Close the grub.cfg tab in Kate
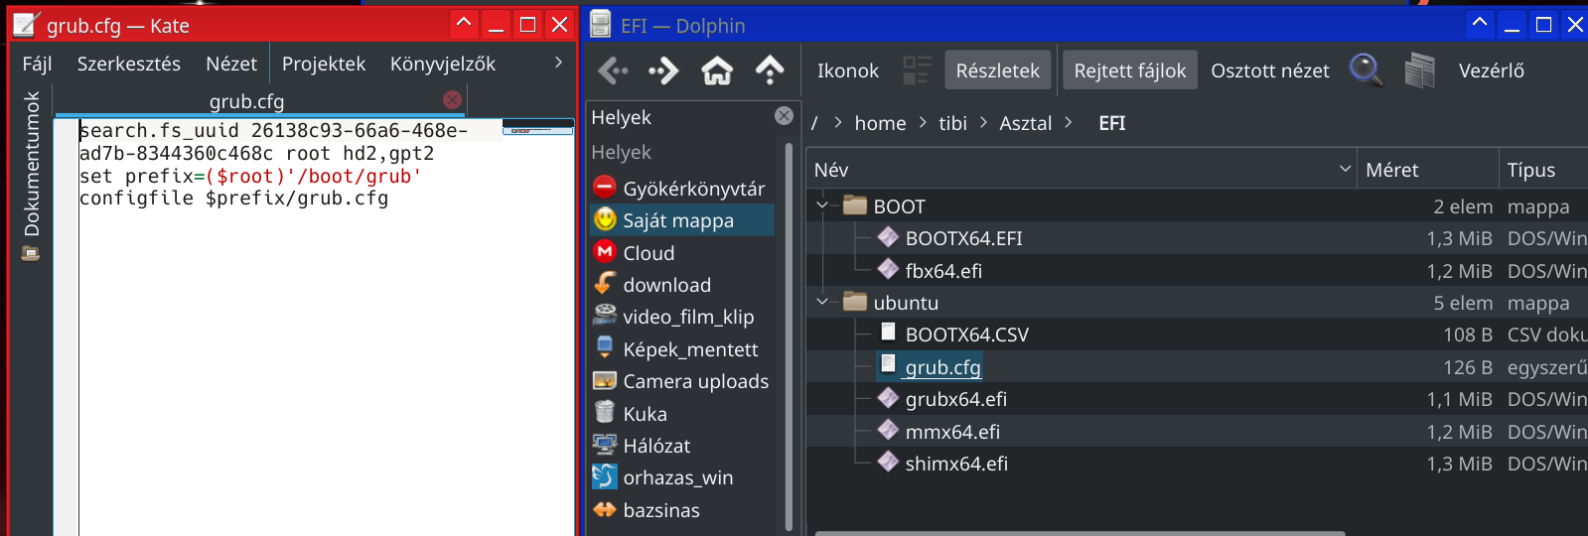 pos(452,100)
